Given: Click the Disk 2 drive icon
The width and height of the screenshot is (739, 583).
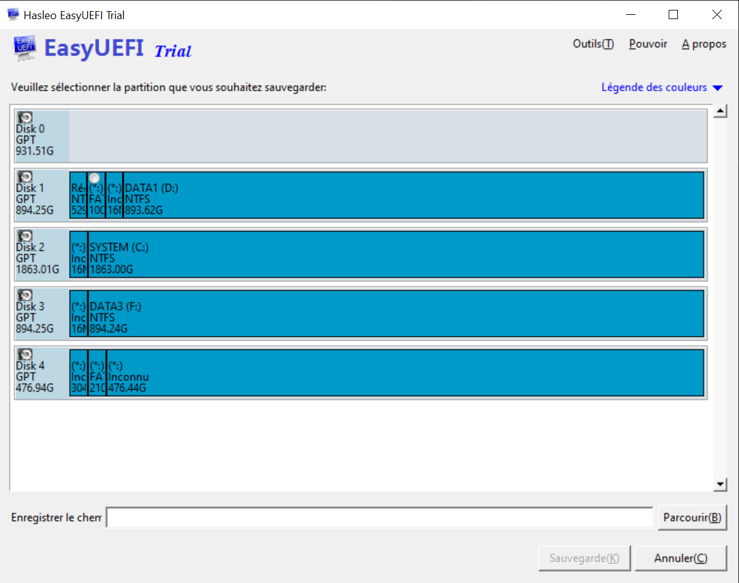Looking at the screenshot, I should [25, 236].
